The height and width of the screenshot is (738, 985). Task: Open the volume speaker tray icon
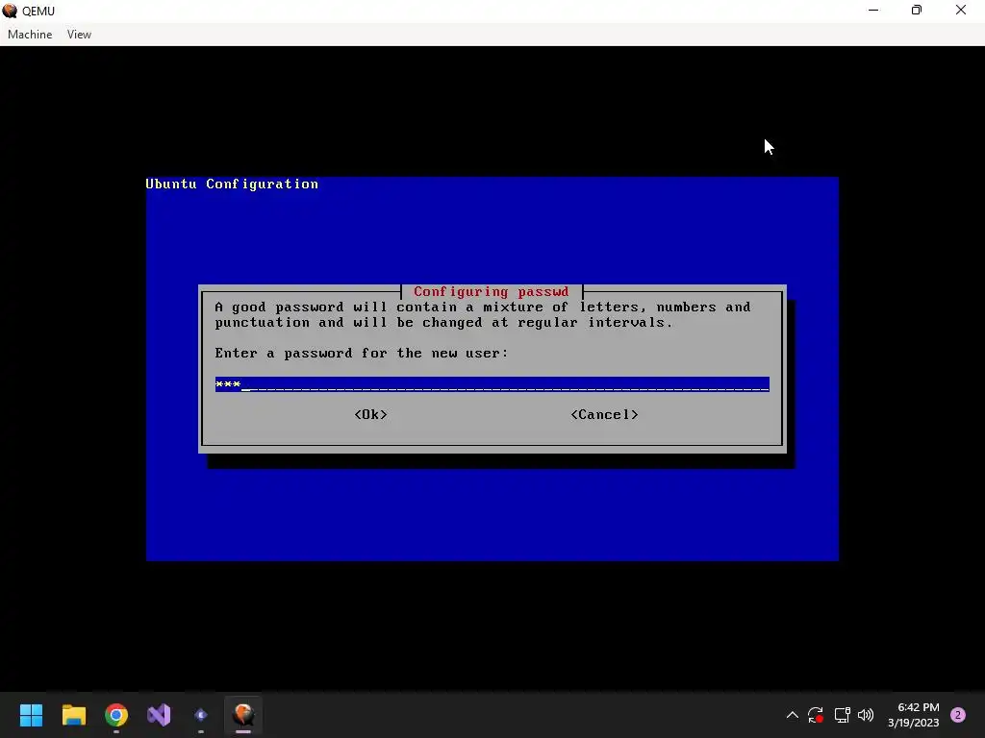click(866, 715)
